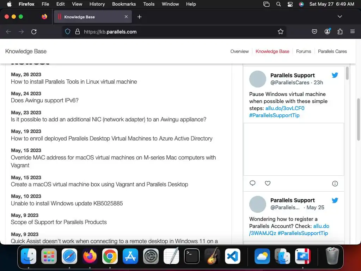361x271 pixels.
Task: Click the Knowledge Base page title
Action: [x=26, y=52]
